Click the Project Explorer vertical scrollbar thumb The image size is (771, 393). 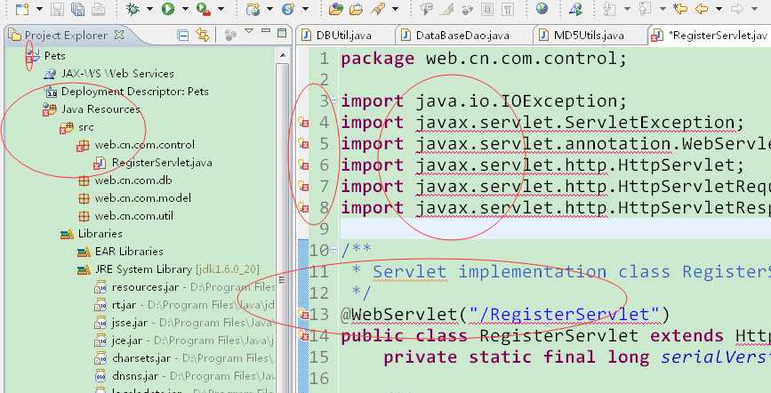pos(282,280)
